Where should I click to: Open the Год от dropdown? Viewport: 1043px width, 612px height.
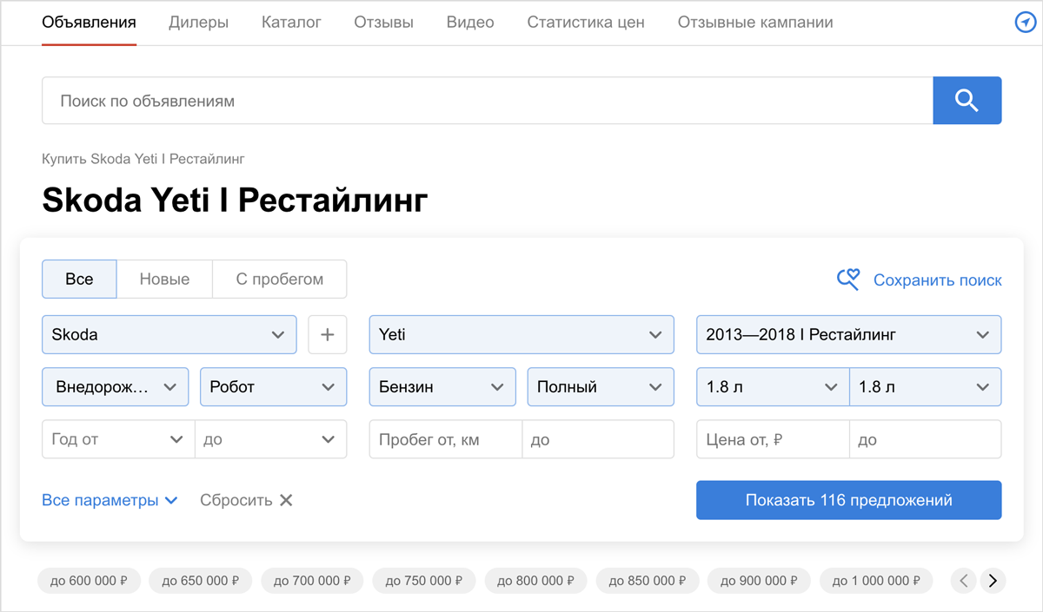pyautogui.click(x=118, y=439)
